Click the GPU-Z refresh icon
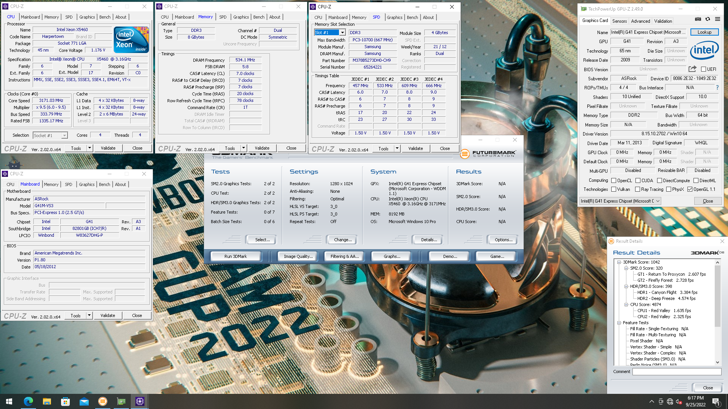 click(x=708, y=19)
